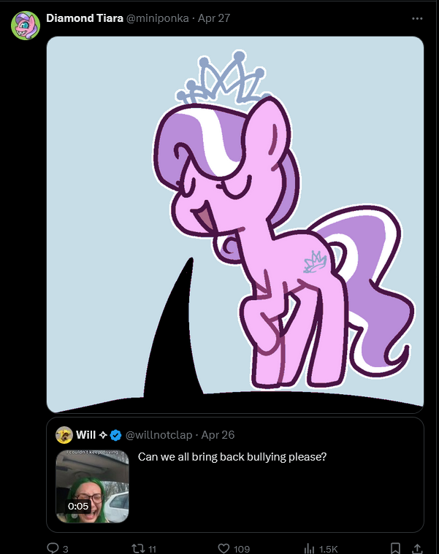Open the @willnotclap handle
This screenshot has width=439, height=554.
pyautogui.click(x=159, y=435)
